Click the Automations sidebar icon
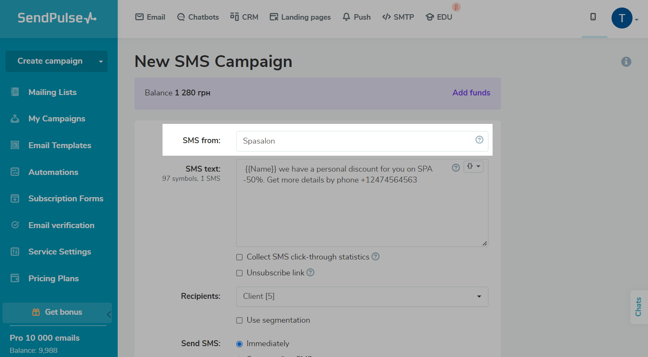648x357 pixels. pyautogui.click(x=15, y=172)
